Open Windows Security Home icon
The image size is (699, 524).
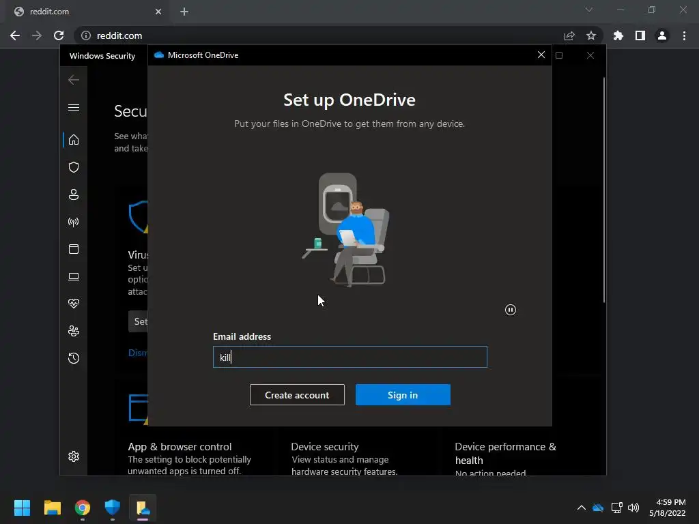coord(74,140)
